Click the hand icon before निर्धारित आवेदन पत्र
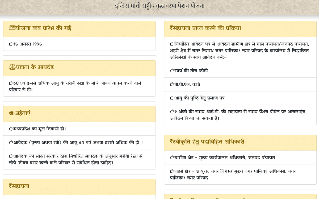 click(172, 44)
